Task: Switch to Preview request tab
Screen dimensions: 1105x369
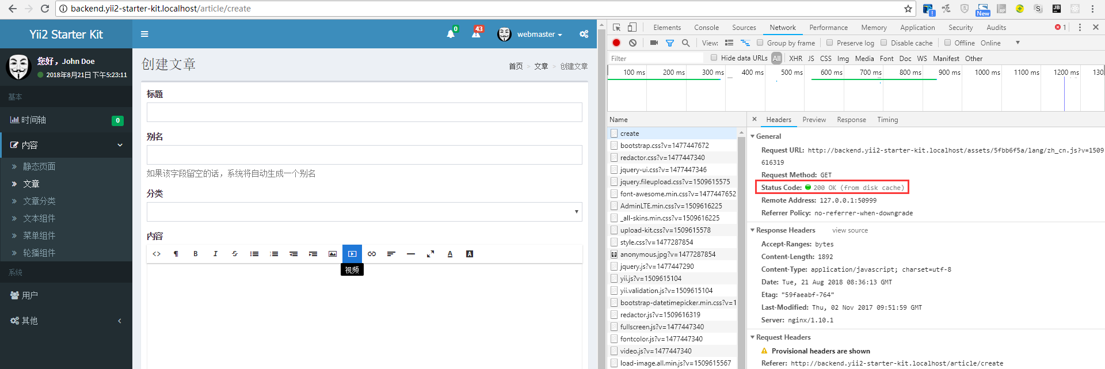Action: [x=814, y=120]
